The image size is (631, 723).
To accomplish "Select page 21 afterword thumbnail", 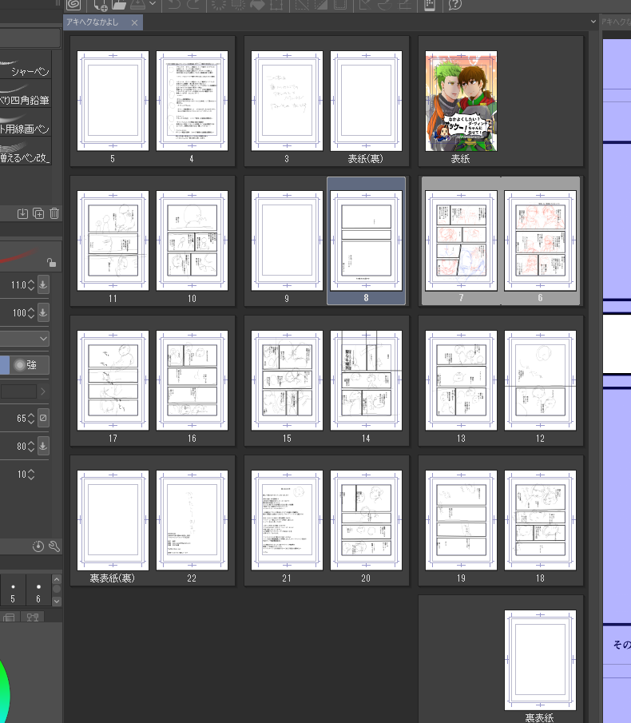I will (287, 520).
